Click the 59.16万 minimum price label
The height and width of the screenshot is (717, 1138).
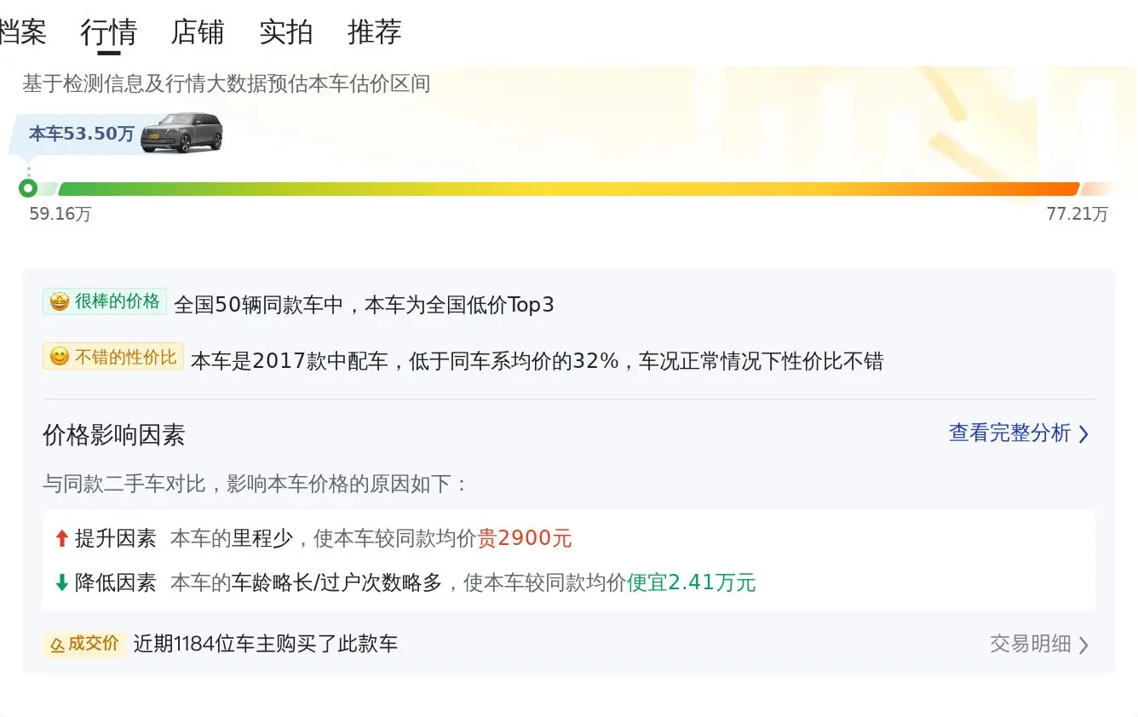coord(60,214)
